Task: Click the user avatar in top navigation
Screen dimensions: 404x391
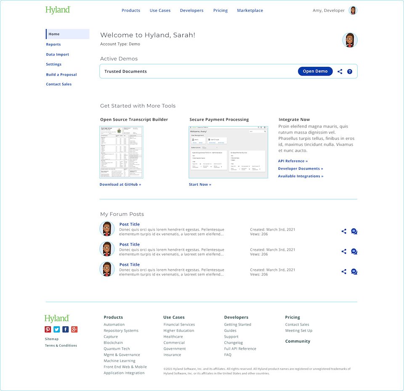Action: pyautogui.click(x=353, y=10)
